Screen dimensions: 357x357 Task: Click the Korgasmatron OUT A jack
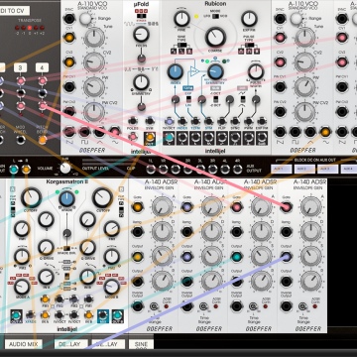[16, 314]
